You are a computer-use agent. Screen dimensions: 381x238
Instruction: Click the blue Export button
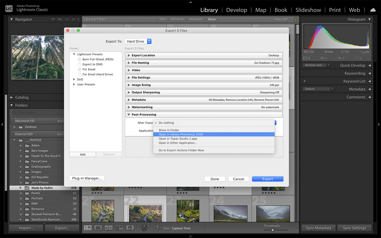point(267,179)
